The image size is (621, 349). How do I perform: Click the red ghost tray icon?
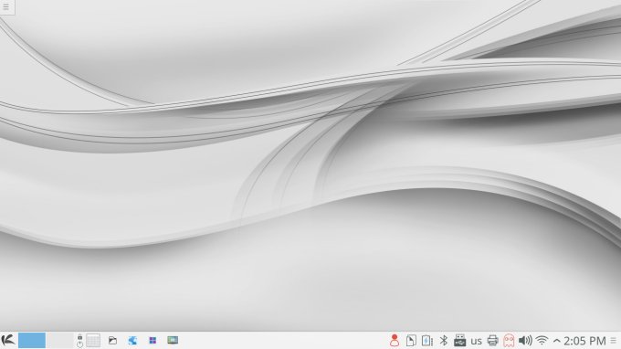[x=509, y=340]
